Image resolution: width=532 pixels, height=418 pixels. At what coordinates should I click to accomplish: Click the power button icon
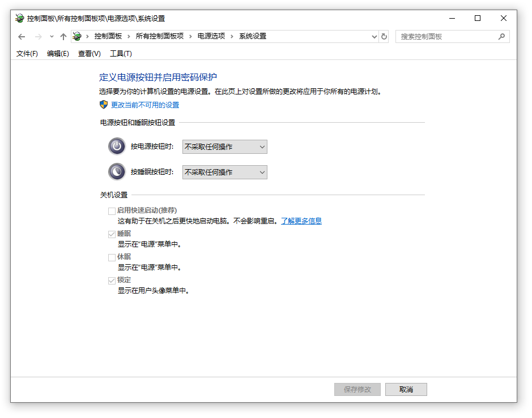point(117,146)
